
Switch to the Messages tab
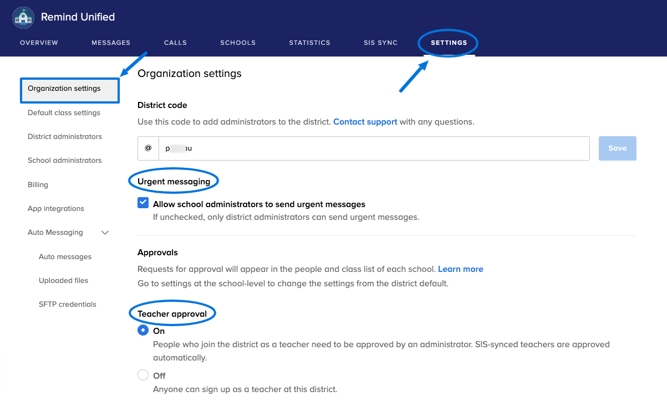[111, 43]
